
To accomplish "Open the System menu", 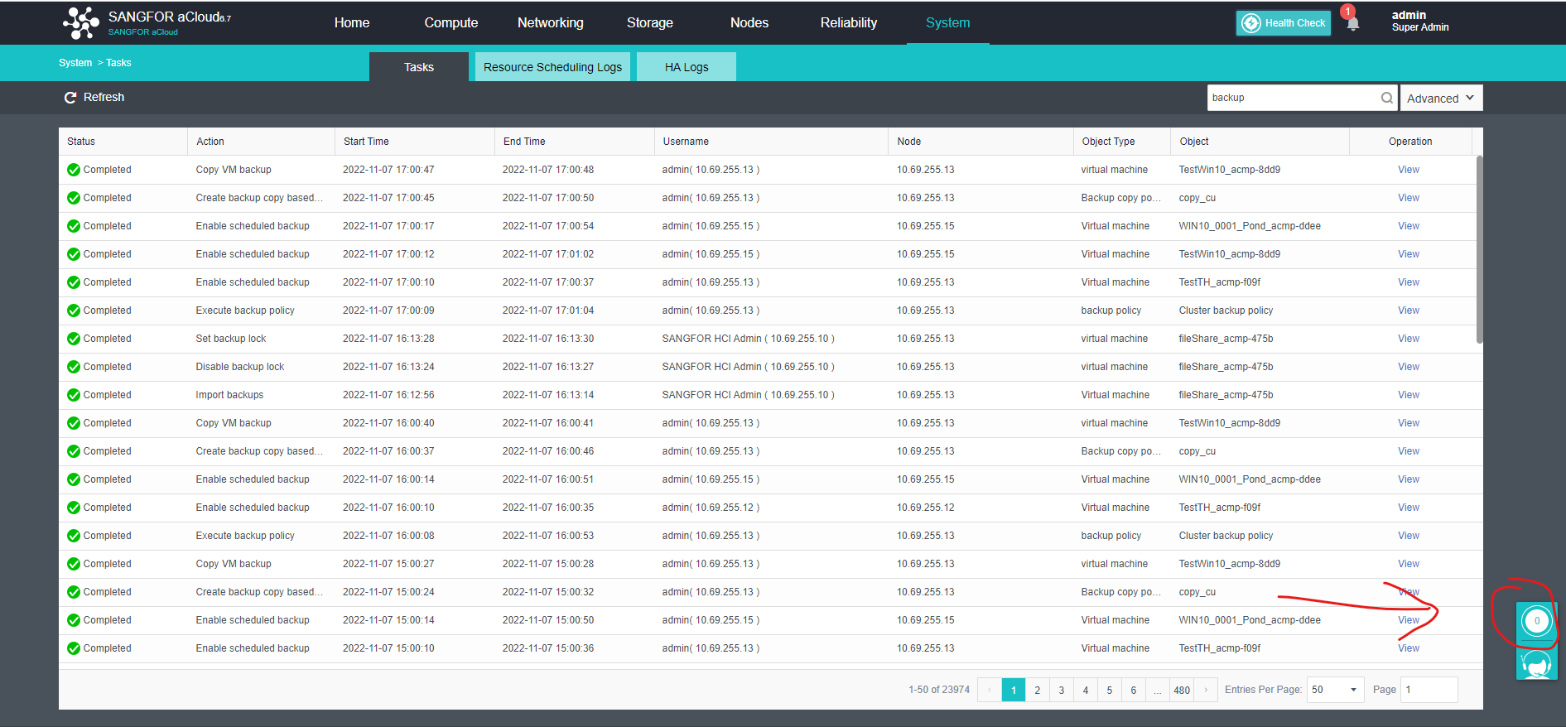I will coord(948,23).
